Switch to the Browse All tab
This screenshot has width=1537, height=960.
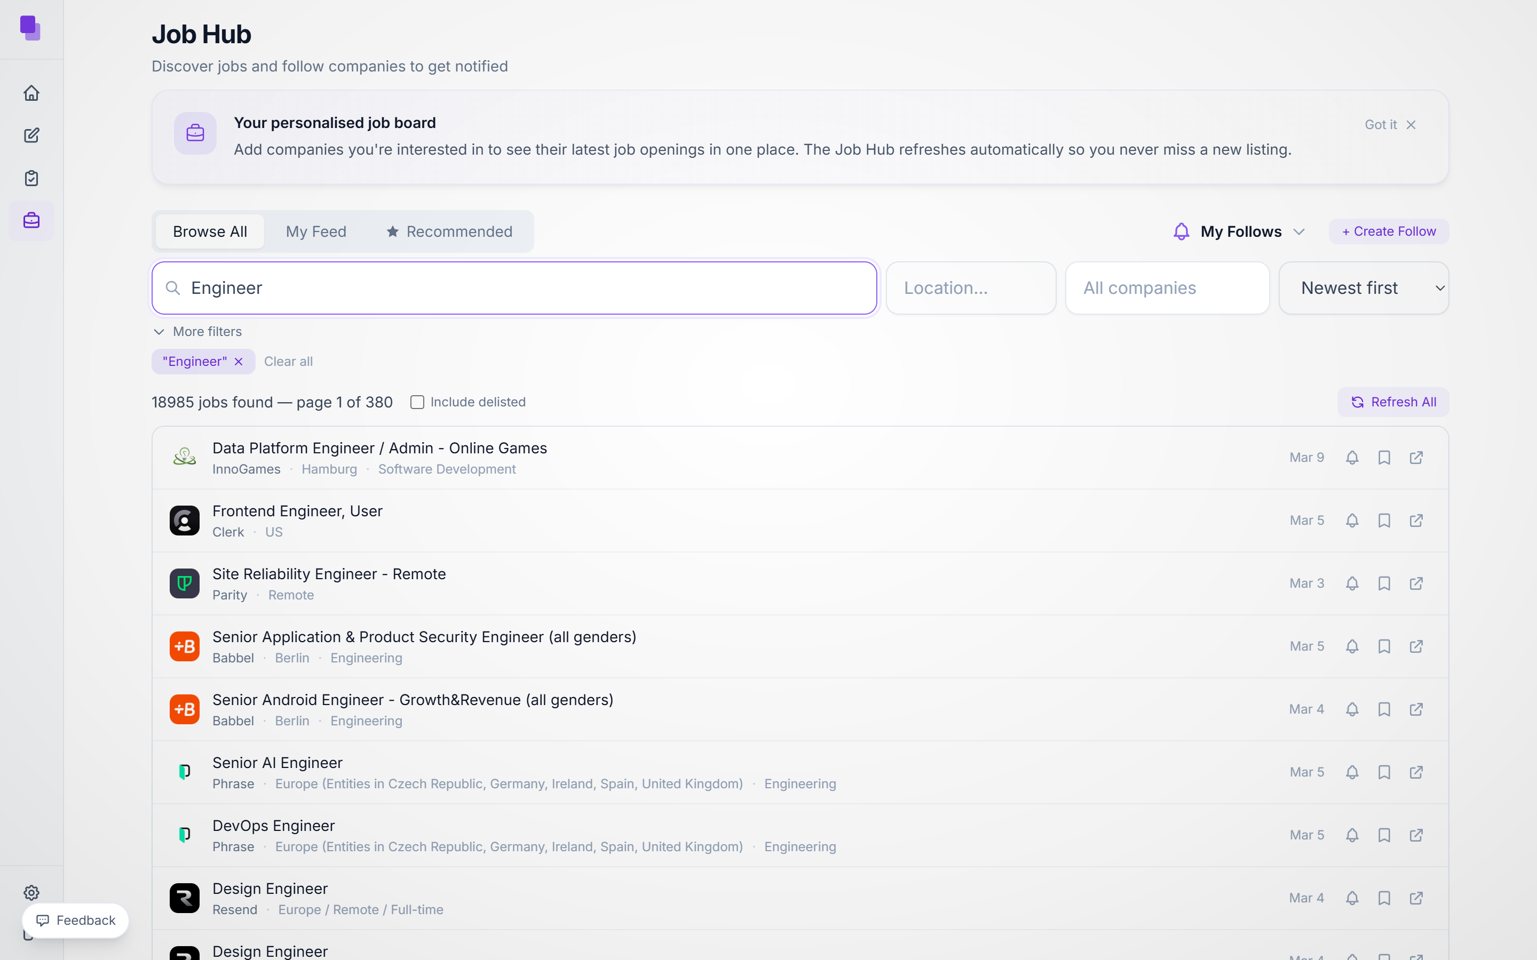pyautogui.click(x=210, y=231)
